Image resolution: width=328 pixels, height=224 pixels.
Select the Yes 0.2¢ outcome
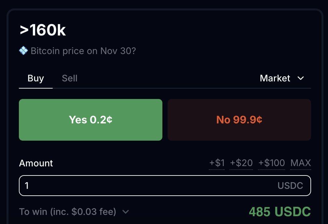90,120
